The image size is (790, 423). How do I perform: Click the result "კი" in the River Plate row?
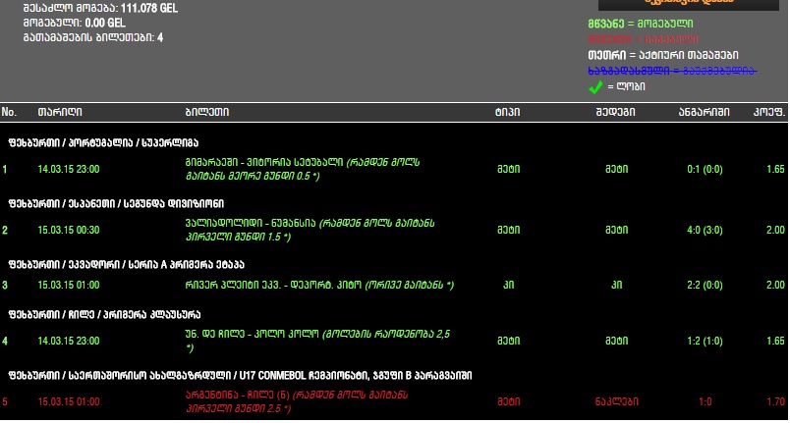click(x=617, y=285)
